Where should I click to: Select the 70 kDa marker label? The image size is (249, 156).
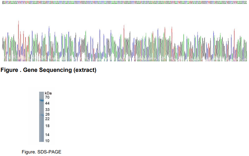pos(47,97)
